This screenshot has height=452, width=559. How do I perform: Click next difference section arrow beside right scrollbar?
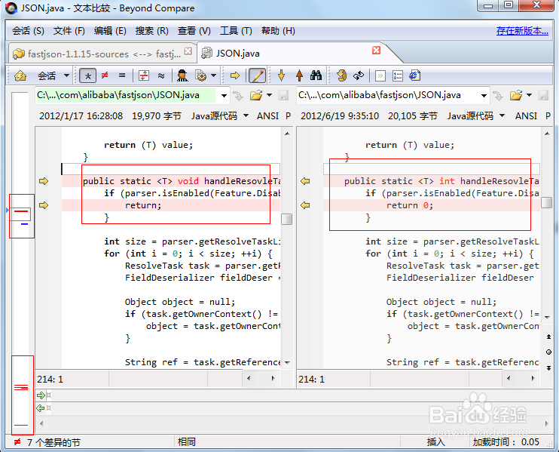point(548,367)
